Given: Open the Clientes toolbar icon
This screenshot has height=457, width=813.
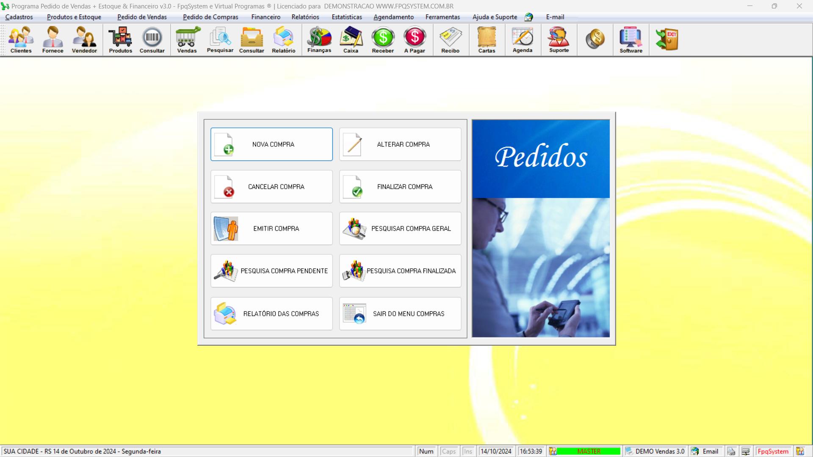Looking at the screenshot, I should pos(21,40).
